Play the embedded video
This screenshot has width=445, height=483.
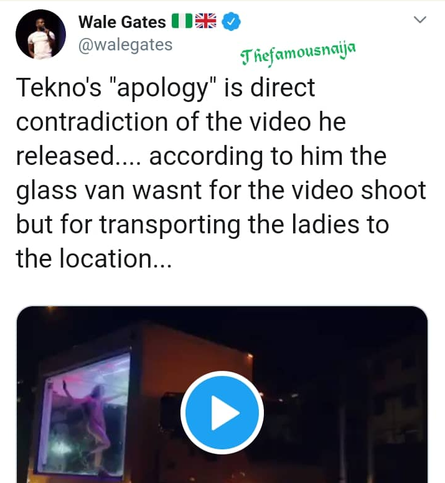pos(222,413)
